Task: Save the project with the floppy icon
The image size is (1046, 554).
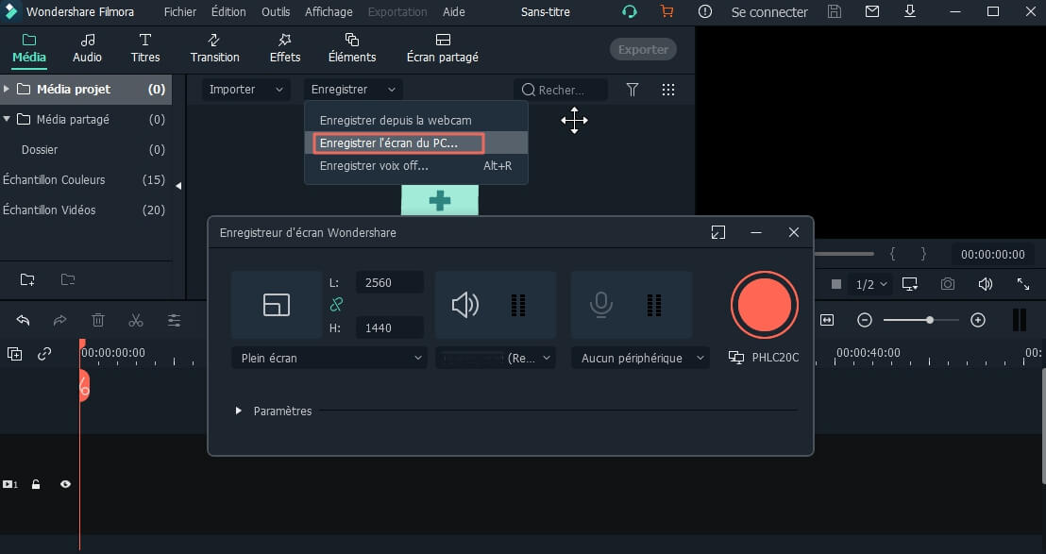Action: 835,11
